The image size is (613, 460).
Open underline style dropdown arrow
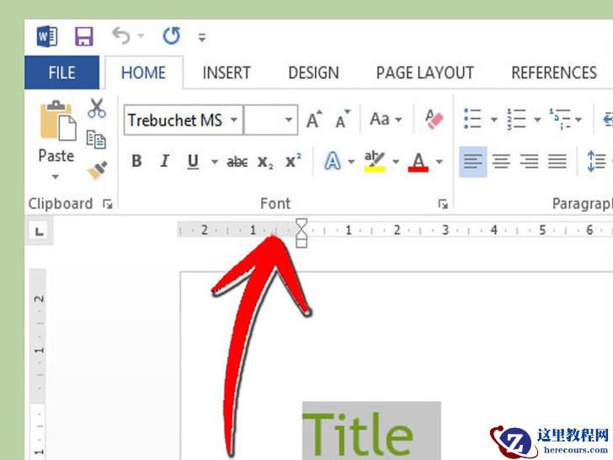tap(215, 161)
